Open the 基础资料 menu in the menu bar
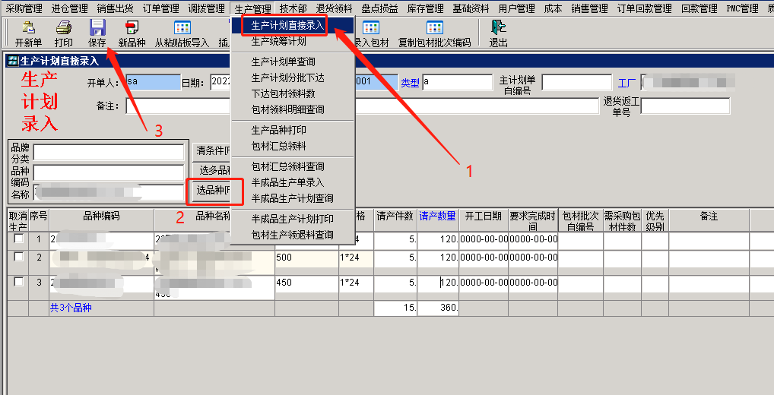The width and height of the screenshot is (774, 395). [x=471, y=8]
